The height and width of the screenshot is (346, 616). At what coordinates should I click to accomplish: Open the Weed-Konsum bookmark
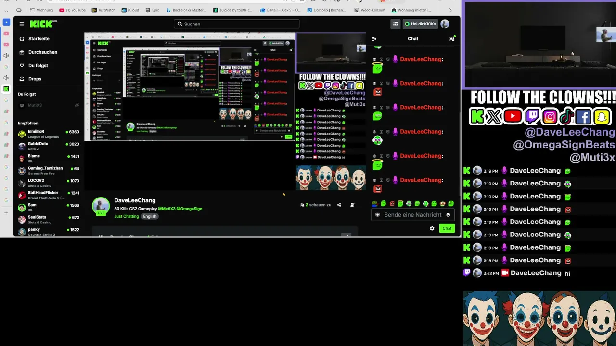click(370, 10)
